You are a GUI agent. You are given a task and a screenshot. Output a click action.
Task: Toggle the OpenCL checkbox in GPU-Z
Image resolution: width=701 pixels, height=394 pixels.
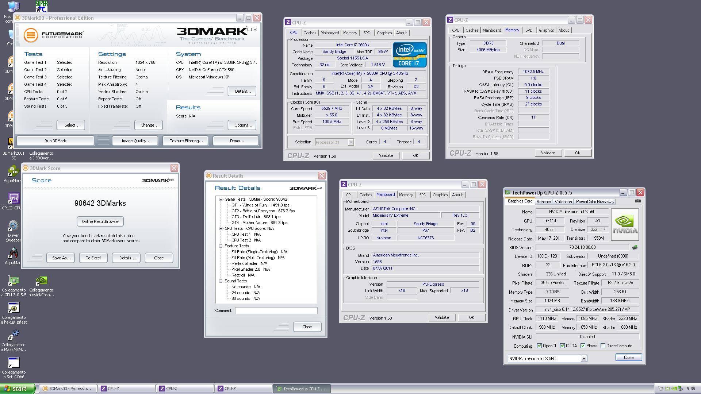pyautogui.click(x=539, y=346)
